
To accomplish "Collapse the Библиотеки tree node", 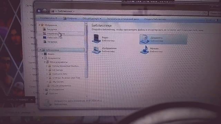I will pyautogui.click(x=40, y=50).
